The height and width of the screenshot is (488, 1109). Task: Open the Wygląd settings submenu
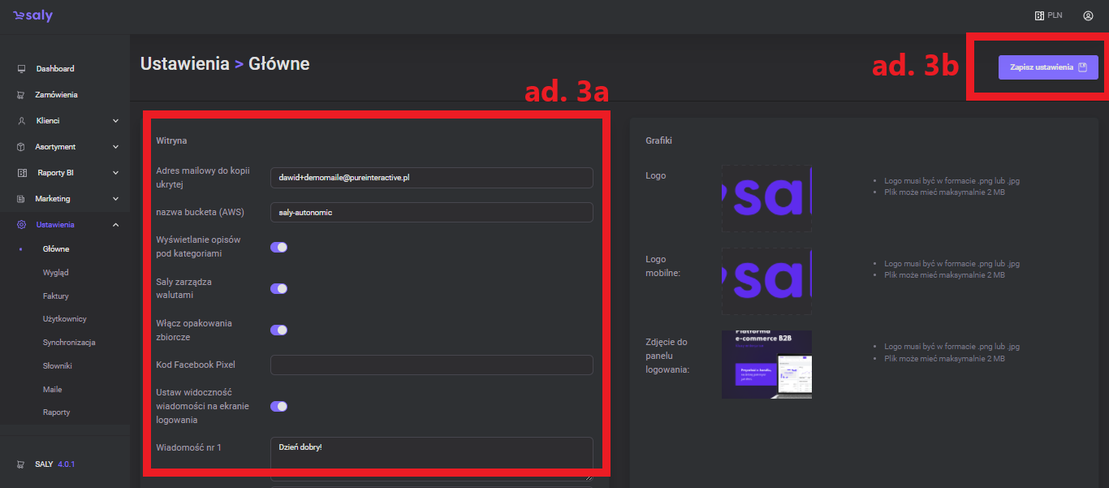point(56,273)
